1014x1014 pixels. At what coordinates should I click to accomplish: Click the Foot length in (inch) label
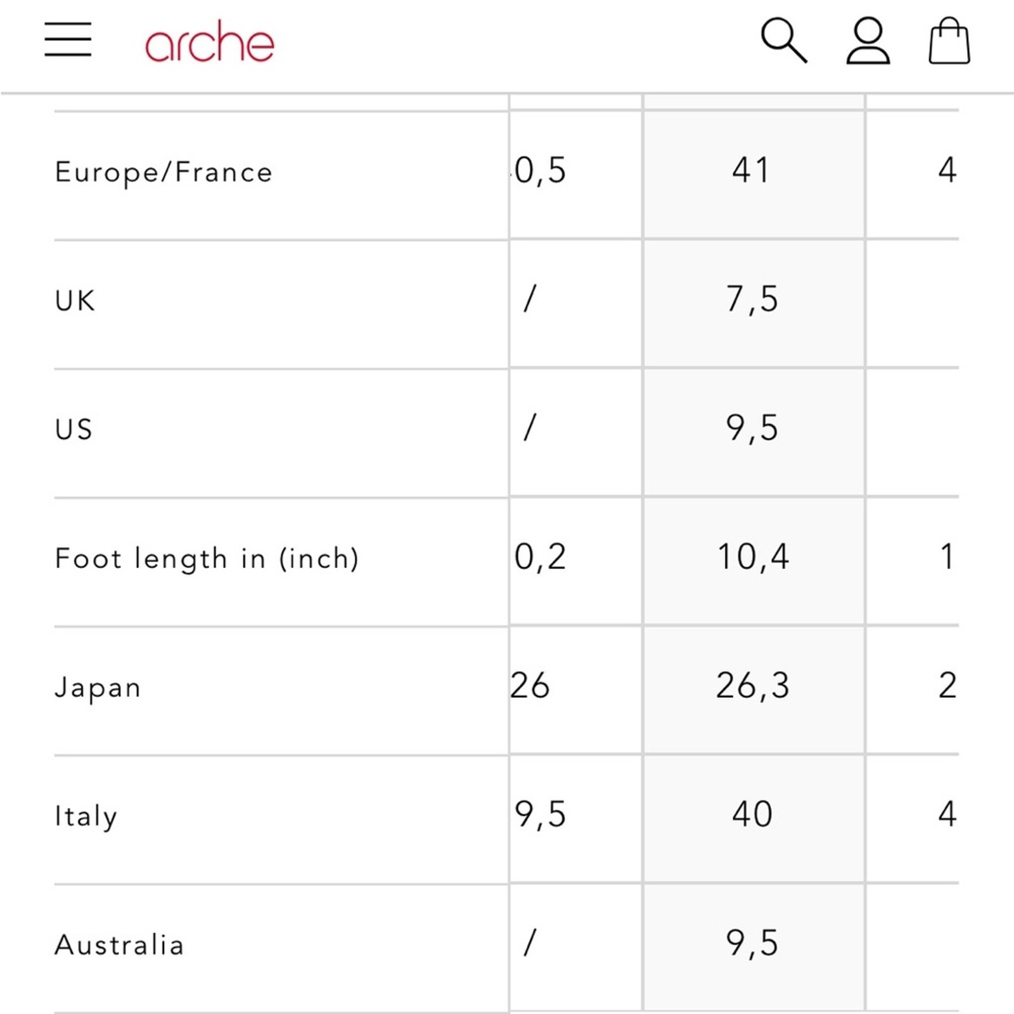[x=207, y=559]
